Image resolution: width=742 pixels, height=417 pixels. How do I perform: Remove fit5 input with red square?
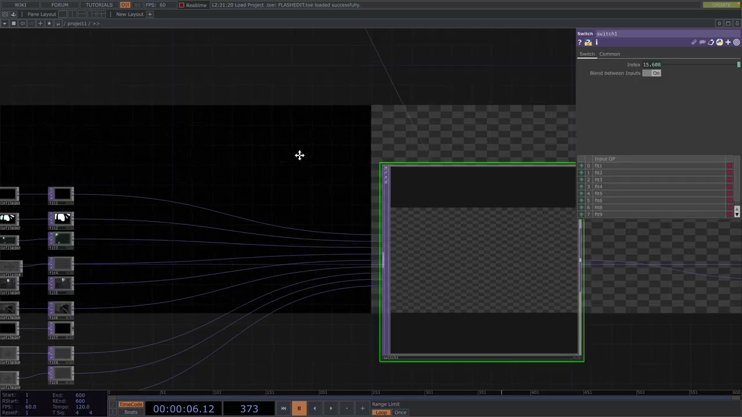(729, 193)
